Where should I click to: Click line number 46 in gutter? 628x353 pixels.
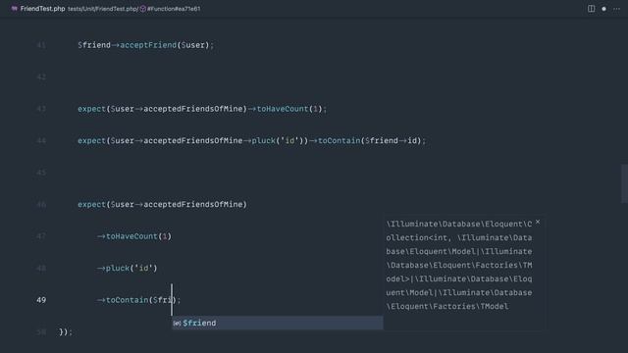coord(41,205)
